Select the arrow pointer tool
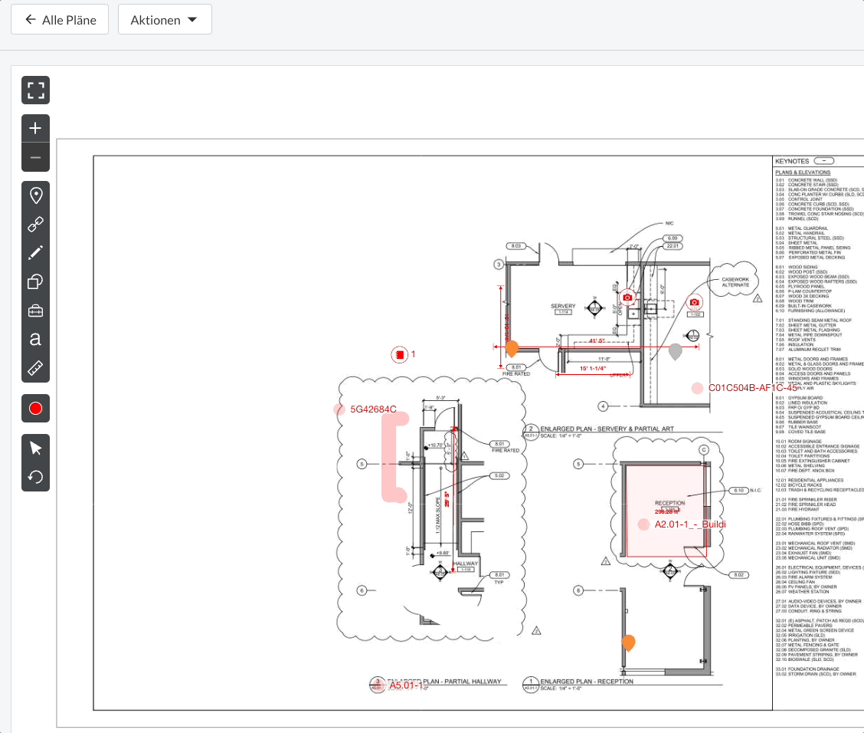Viewport: 864px width, 733px height. [35, 449]
